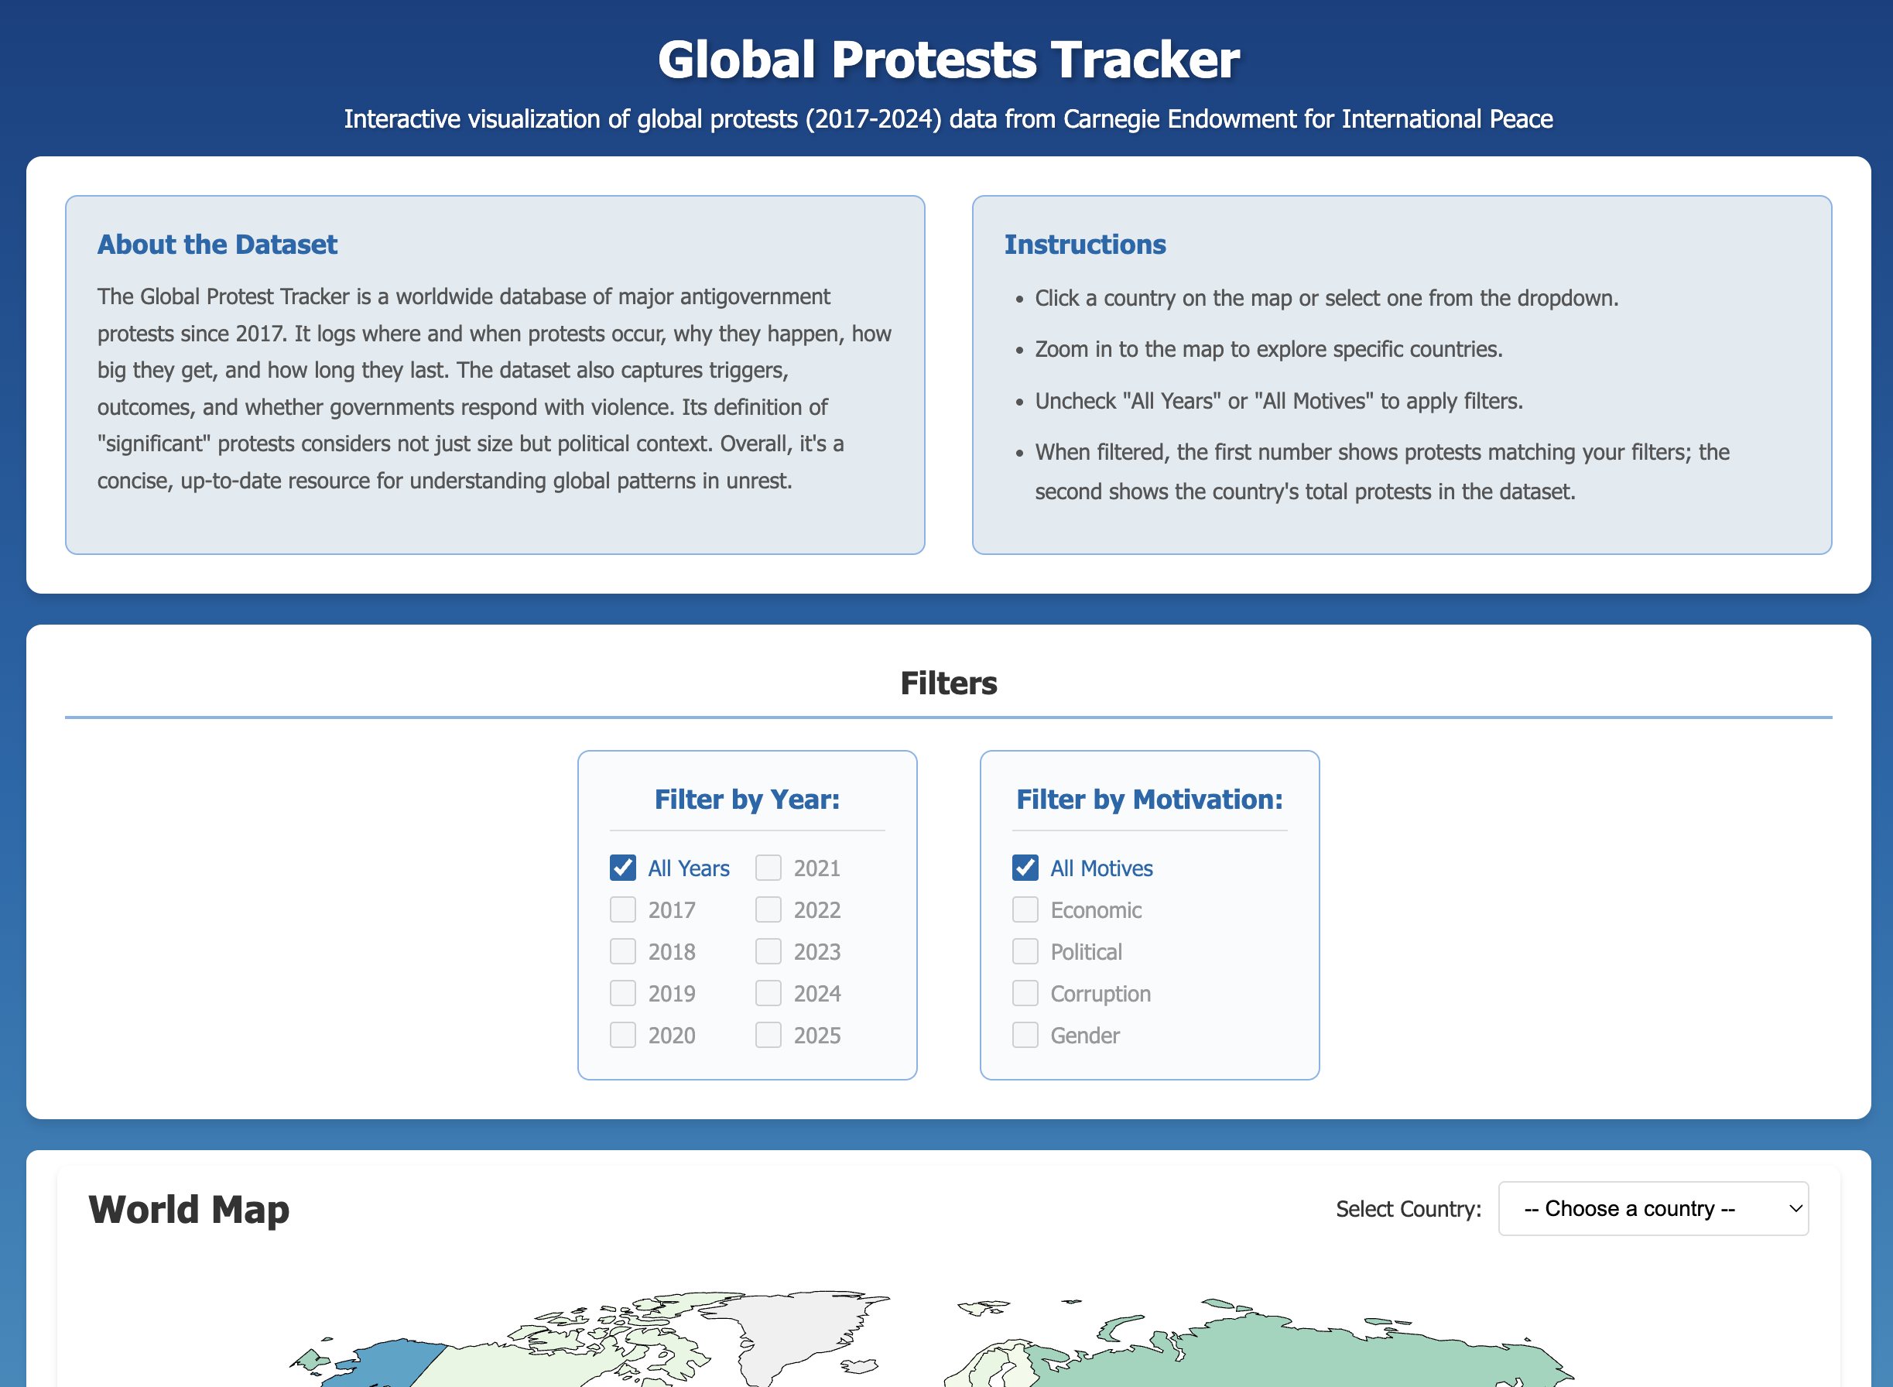Open the Choose a country dropdown
This screenshot has height=1387, width=1893.
click(x=1652, y=1208)
